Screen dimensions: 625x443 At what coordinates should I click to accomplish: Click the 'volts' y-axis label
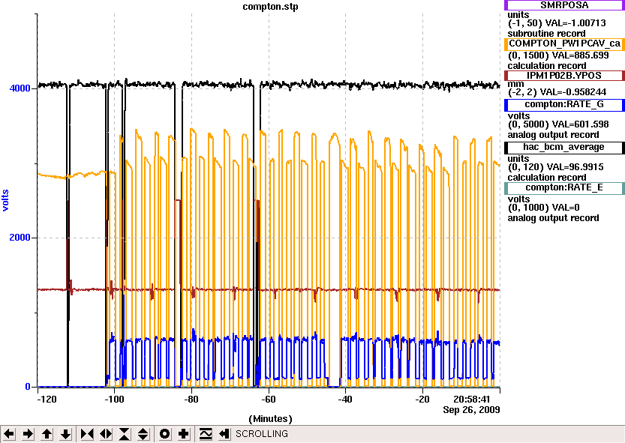pyautogui.click(x=5, y=200)
